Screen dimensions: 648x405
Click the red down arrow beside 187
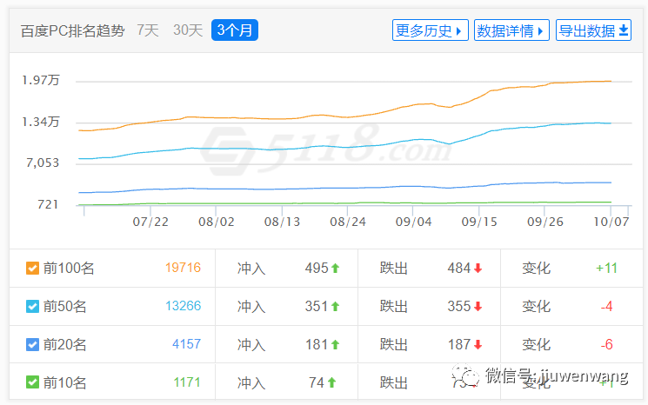tap(478, 344)
